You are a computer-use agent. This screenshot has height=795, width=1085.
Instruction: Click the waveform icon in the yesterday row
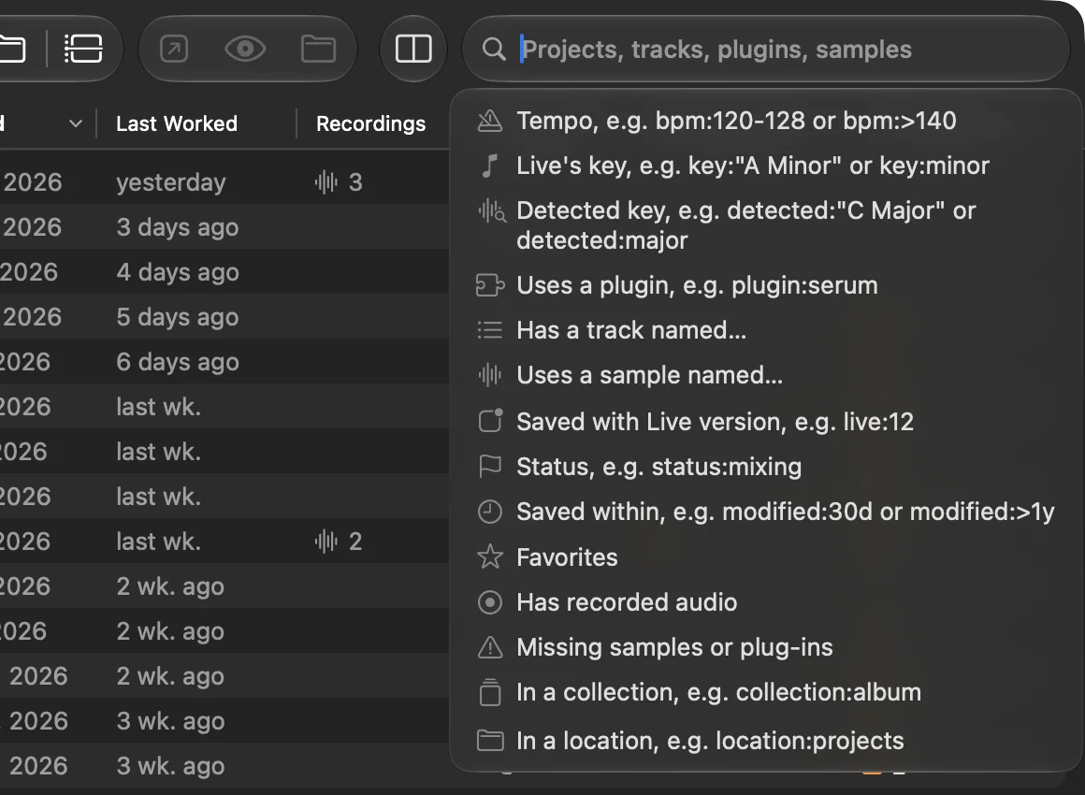point(325,182)
